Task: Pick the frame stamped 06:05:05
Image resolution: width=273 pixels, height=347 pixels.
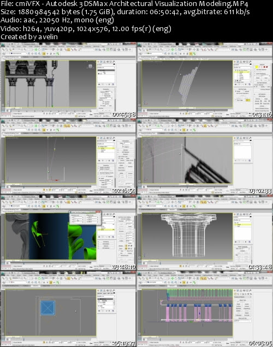Action: coord(205,309)
